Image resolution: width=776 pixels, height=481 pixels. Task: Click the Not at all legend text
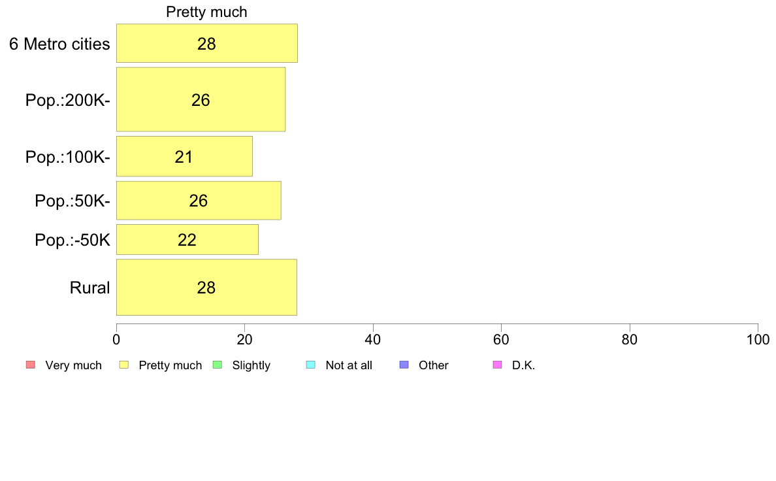349,365
